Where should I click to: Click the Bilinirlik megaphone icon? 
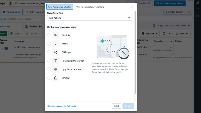coord(56,35)
